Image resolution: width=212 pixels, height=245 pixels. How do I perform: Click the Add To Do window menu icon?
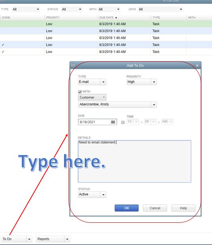click(73, 65)
